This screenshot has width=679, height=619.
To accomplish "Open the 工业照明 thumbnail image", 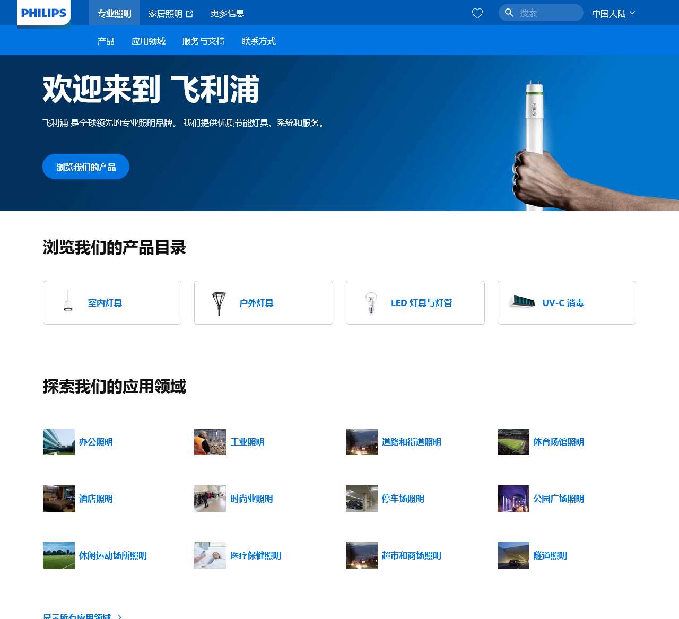I will point(210,442).
